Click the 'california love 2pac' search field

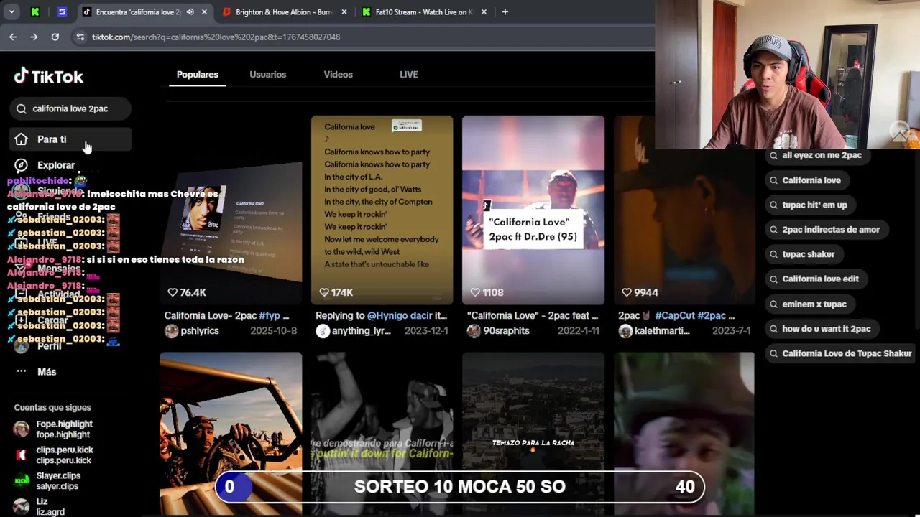pos(70,108)
